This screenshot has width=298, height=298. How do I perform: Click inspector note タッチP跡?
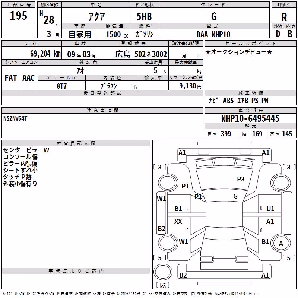[17, 177]
